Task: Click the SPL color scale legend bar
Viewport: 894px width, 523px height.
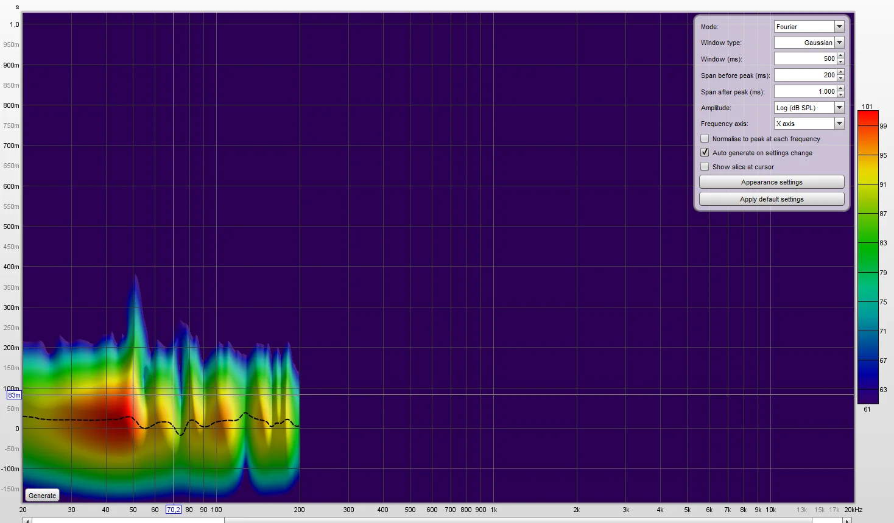Action: pyautogui.click(x=868, y=257)
